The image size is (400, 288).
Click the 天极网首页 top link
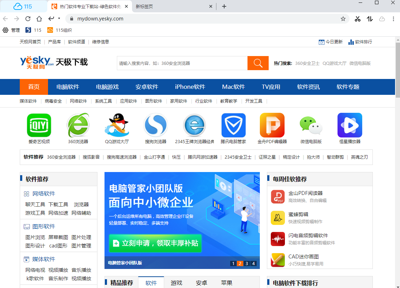[x=30, y=42]
